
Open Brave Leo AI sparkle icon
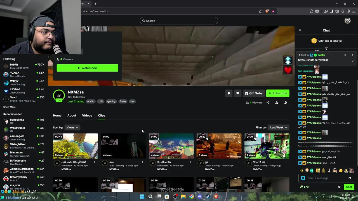343,11
